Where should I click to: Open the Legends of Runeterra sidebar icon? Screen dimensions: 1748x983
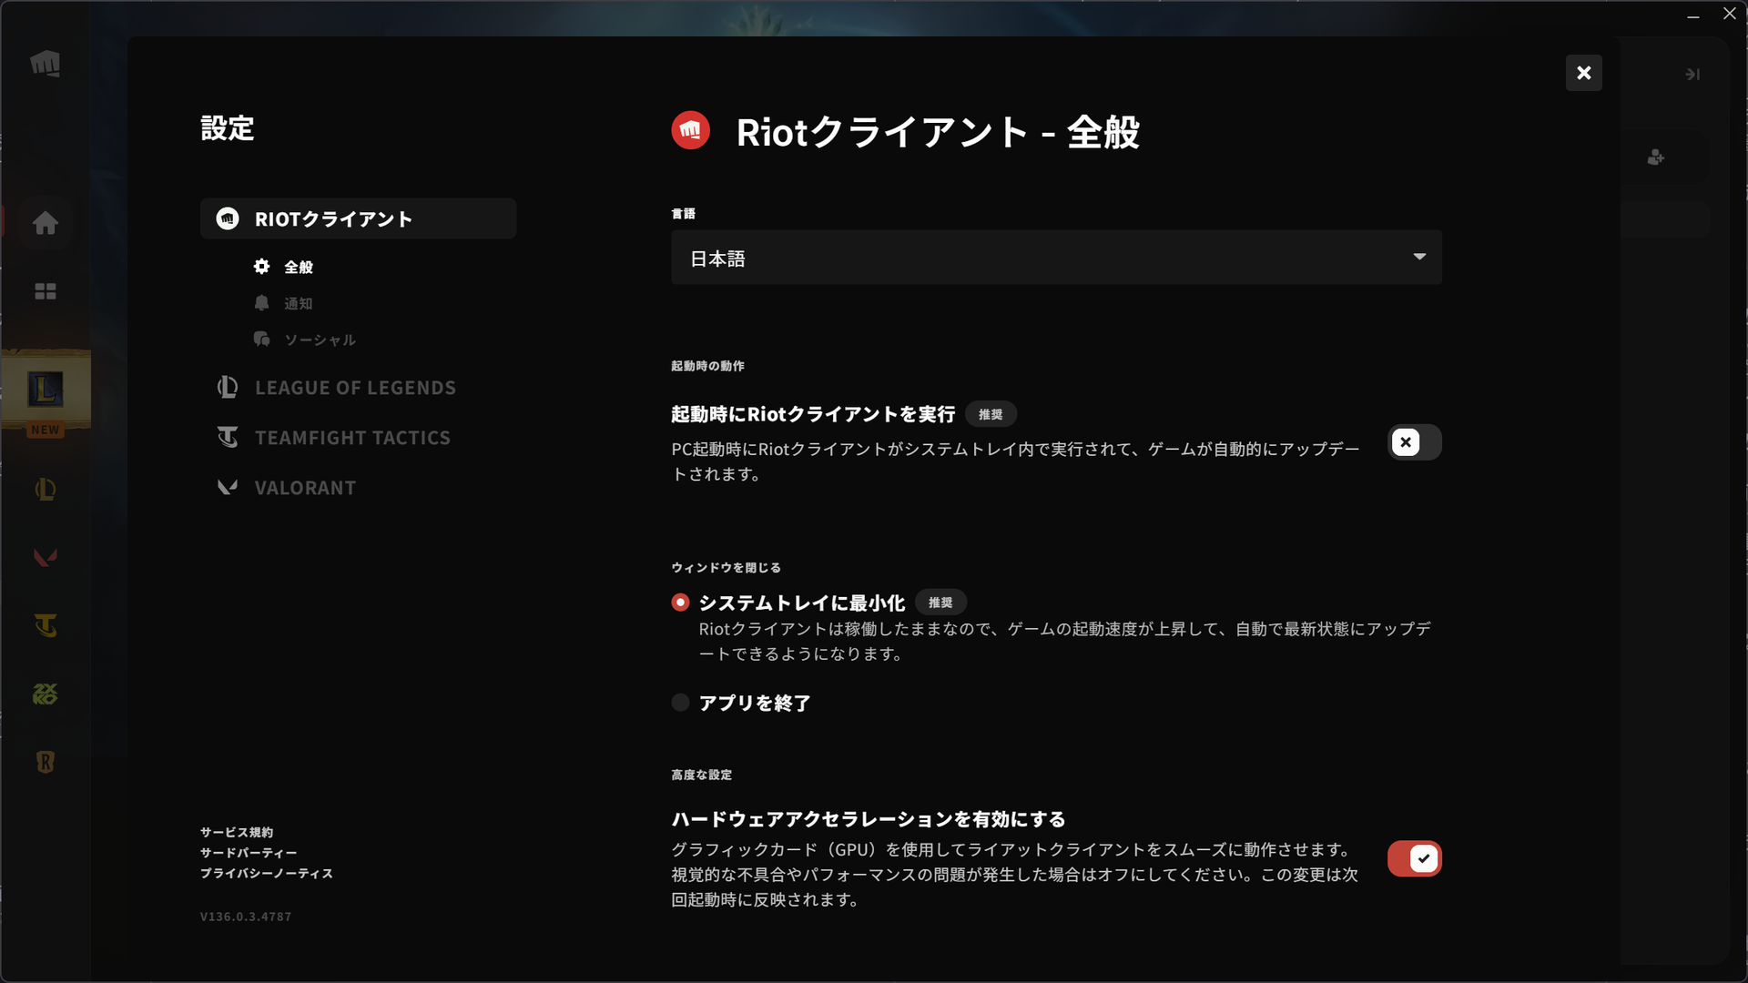(x=45, y=762)
